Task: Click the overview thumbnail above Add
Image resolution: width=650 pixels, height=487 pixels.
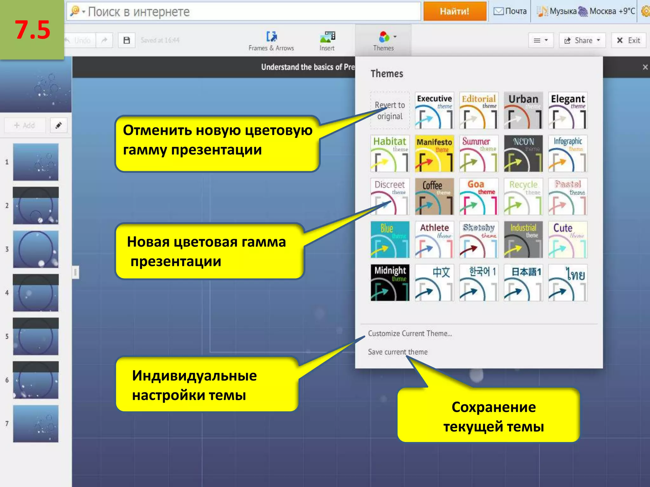Action: click(x=36, y=86)
